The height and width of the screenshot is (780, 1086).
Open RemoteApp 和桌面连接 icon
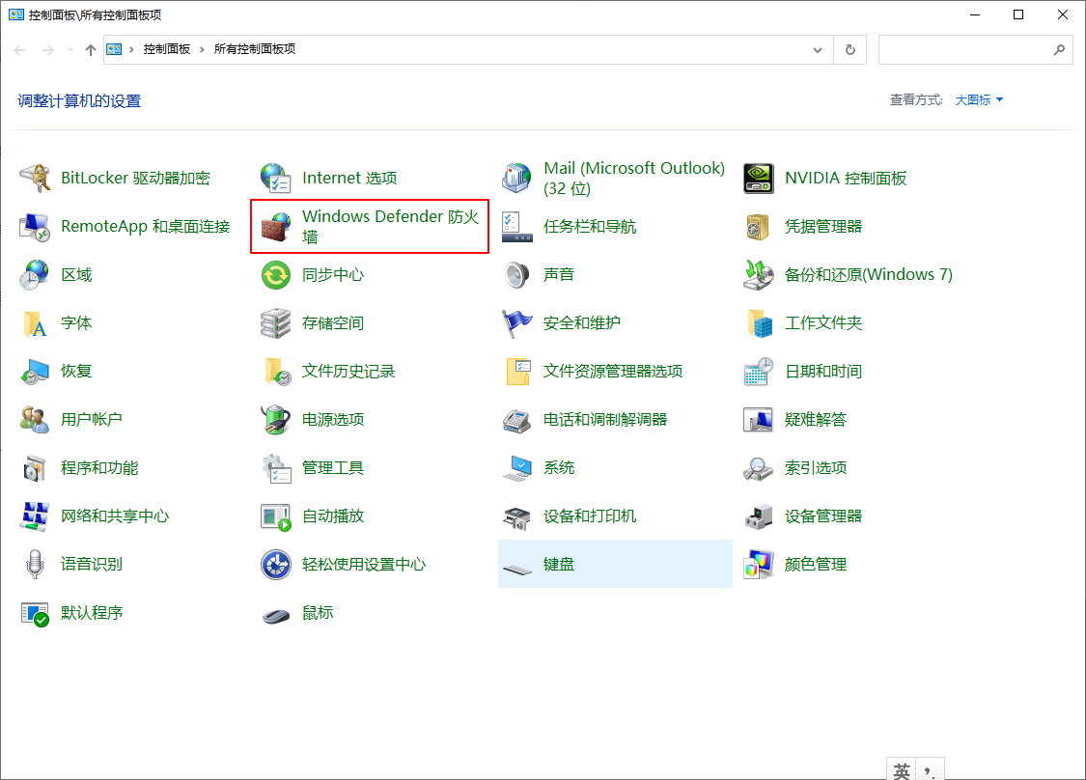tap(34, 227)
